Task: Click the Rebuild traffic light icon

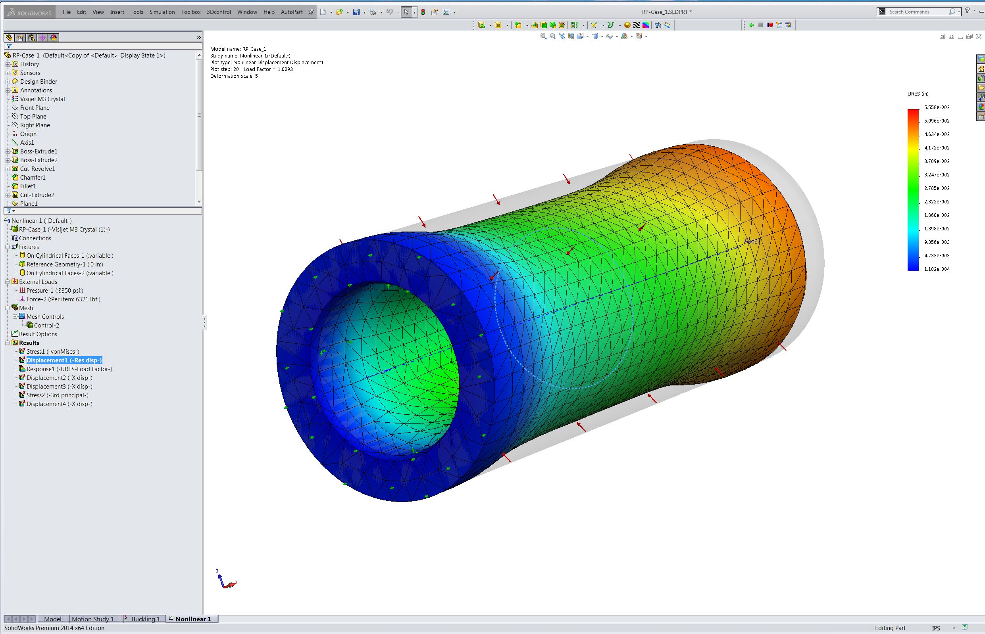Action: (x=423, y=12)
